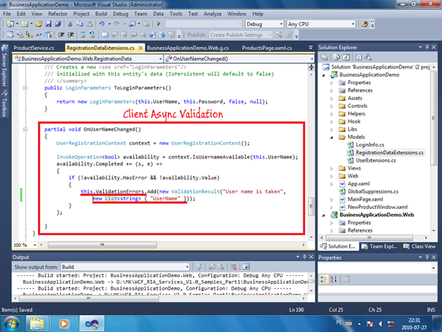Image resolution: width=442 pixels, height=332 pixels.
Task: Click the Increase Indent icon
Action: (x=70, y=35)
